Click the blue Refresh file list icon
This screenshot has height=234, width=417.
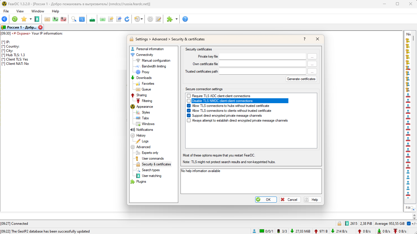tap(127, 19)
